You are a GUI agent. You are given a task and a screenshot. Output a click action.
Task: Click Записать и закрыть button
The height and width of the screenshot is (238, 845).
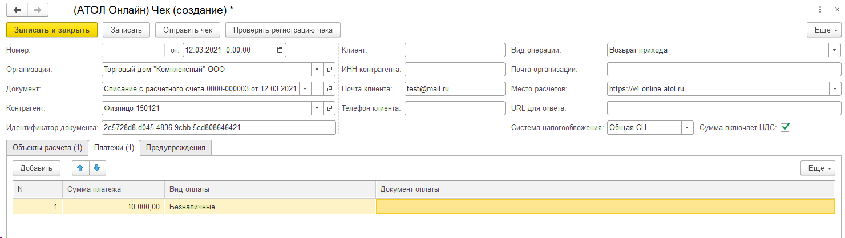point(52,29)
